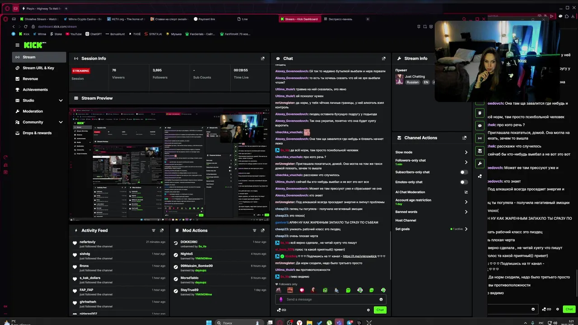Expand the Community sidebar section
The height and width of the screenshot is (325, 578).
coord(61,122)
